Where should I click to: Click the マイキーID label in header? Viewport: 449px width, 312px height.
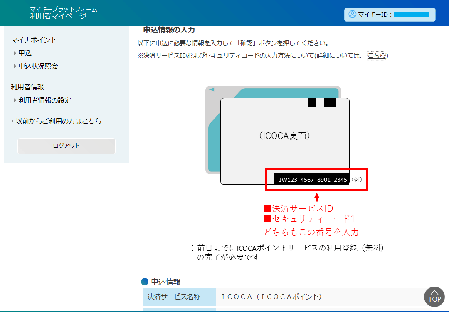(375, 15)
